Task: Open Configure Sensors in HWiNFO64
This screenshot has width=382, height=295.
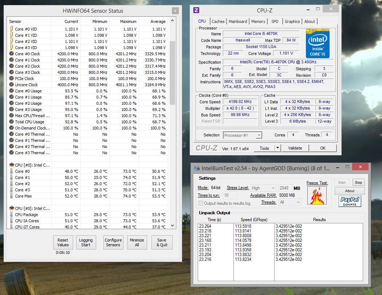Action: pyautogui.click(x=113, y=242)
